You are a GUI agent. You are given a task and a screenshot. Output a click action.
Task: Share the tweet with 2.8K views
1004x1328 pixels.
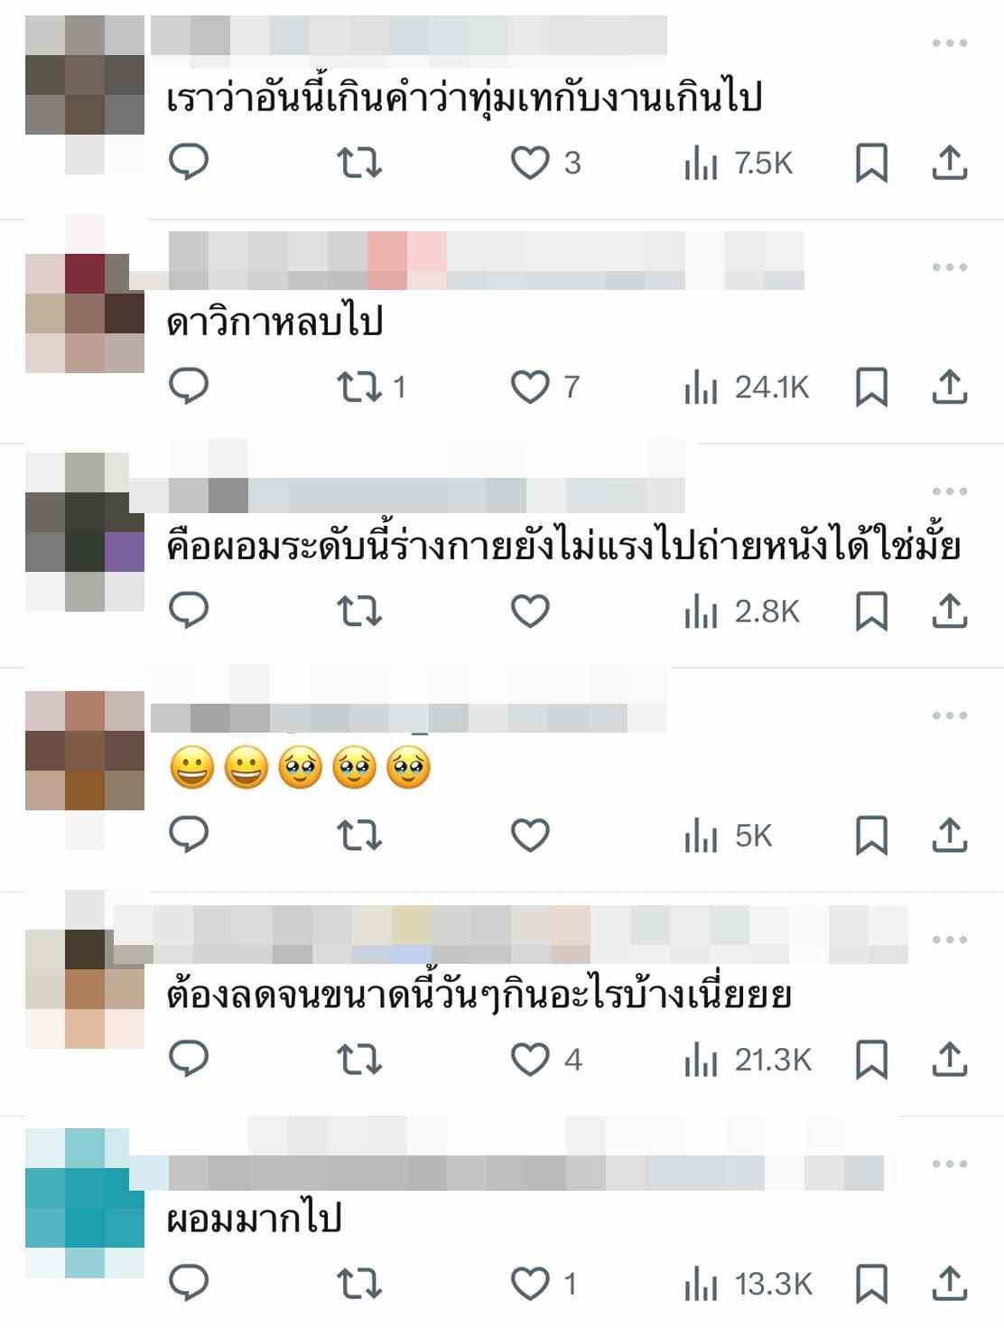[x=949, y=612]
